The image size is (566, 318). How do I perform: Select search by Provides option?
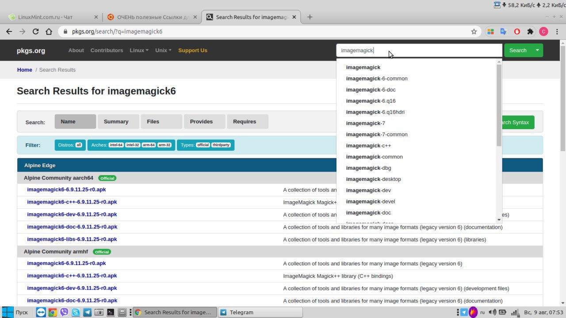204,122
